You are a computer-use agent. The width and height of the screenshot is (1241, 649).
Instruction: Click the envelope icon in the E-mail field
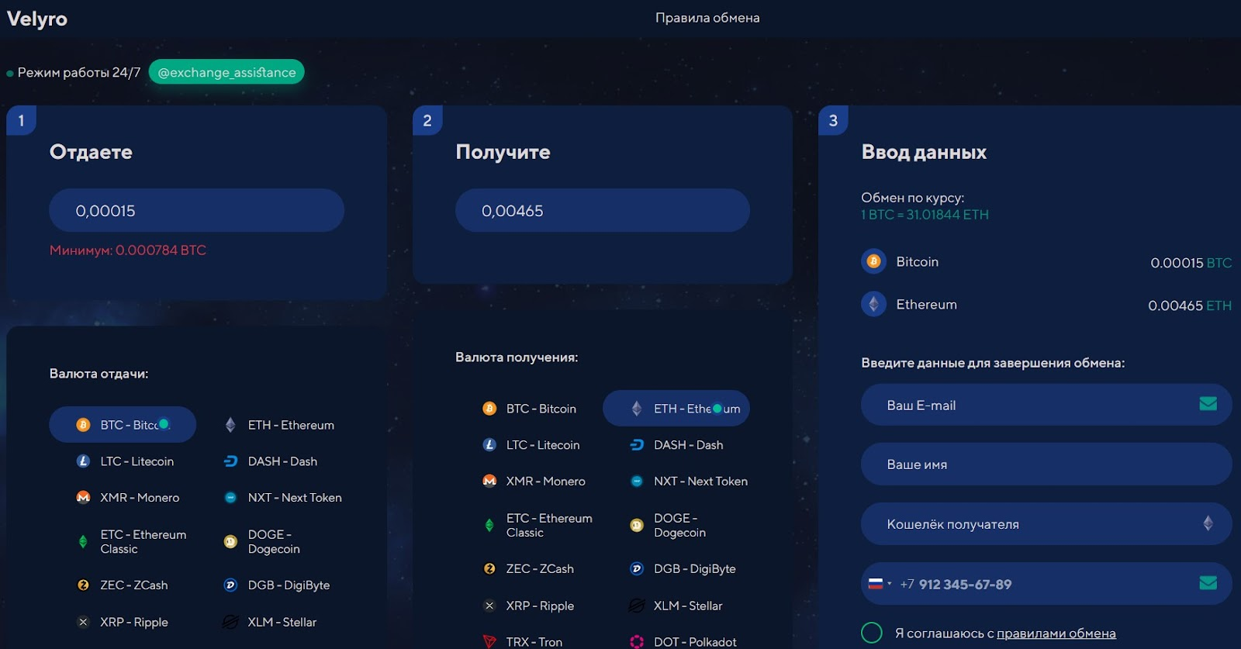point(1208,404)
